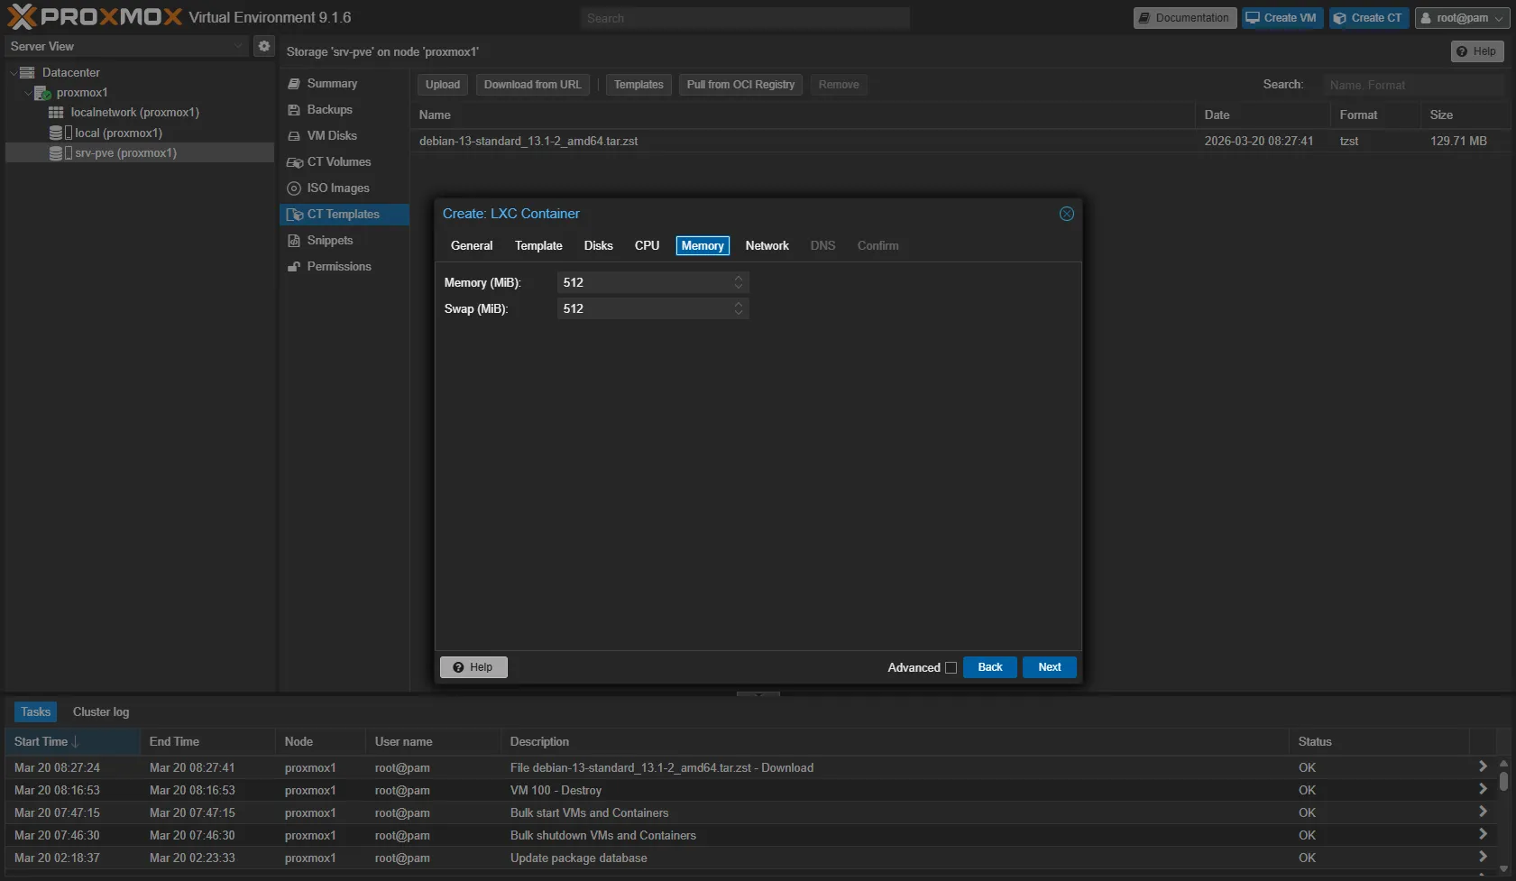The image size is (1516, 881).
Task: Open VM Disks storage icon
Action: point(294,136)
